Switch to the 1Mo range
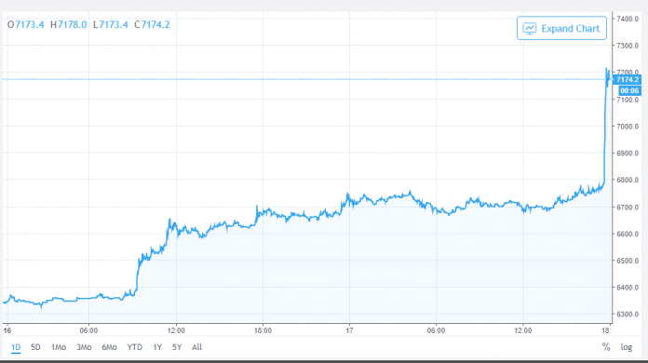 (59, 347)
